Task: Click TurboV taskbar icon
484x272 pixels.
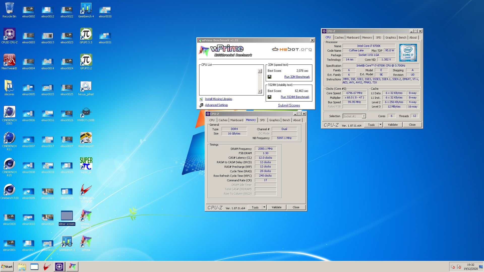Action: click(x=47, y=267)
